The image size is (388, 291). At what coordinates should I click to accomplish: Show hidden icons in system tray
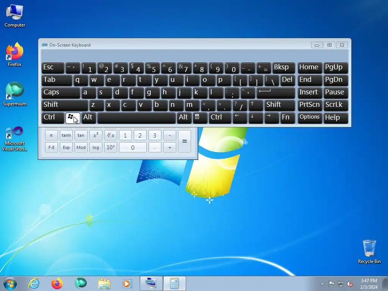322,284
